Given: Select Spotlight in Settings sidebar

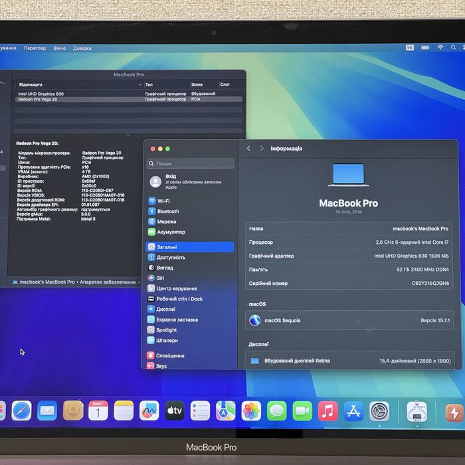Looking at the screenshot, I should pos(190,329).
